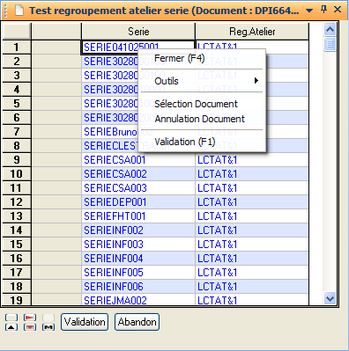The width and height of the screenshot is (349, 351).
Task: Click the red right-arrow icon button
Action: (30, 318)
